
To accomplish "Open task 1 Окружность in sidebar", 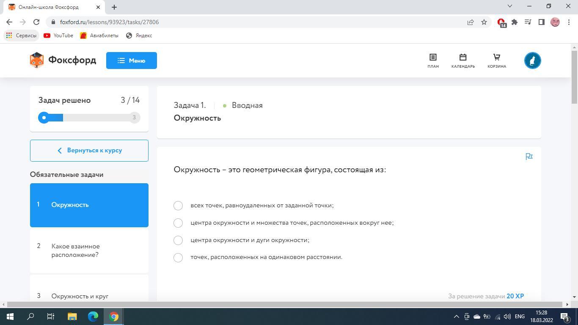I will (89, 205).
